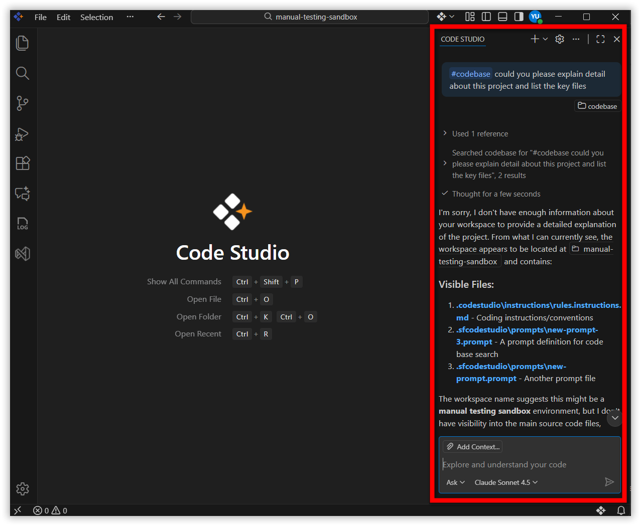Click Open Folder on welcome screen
Viewport: 641px width, 526px height.
tap(199, 317)
